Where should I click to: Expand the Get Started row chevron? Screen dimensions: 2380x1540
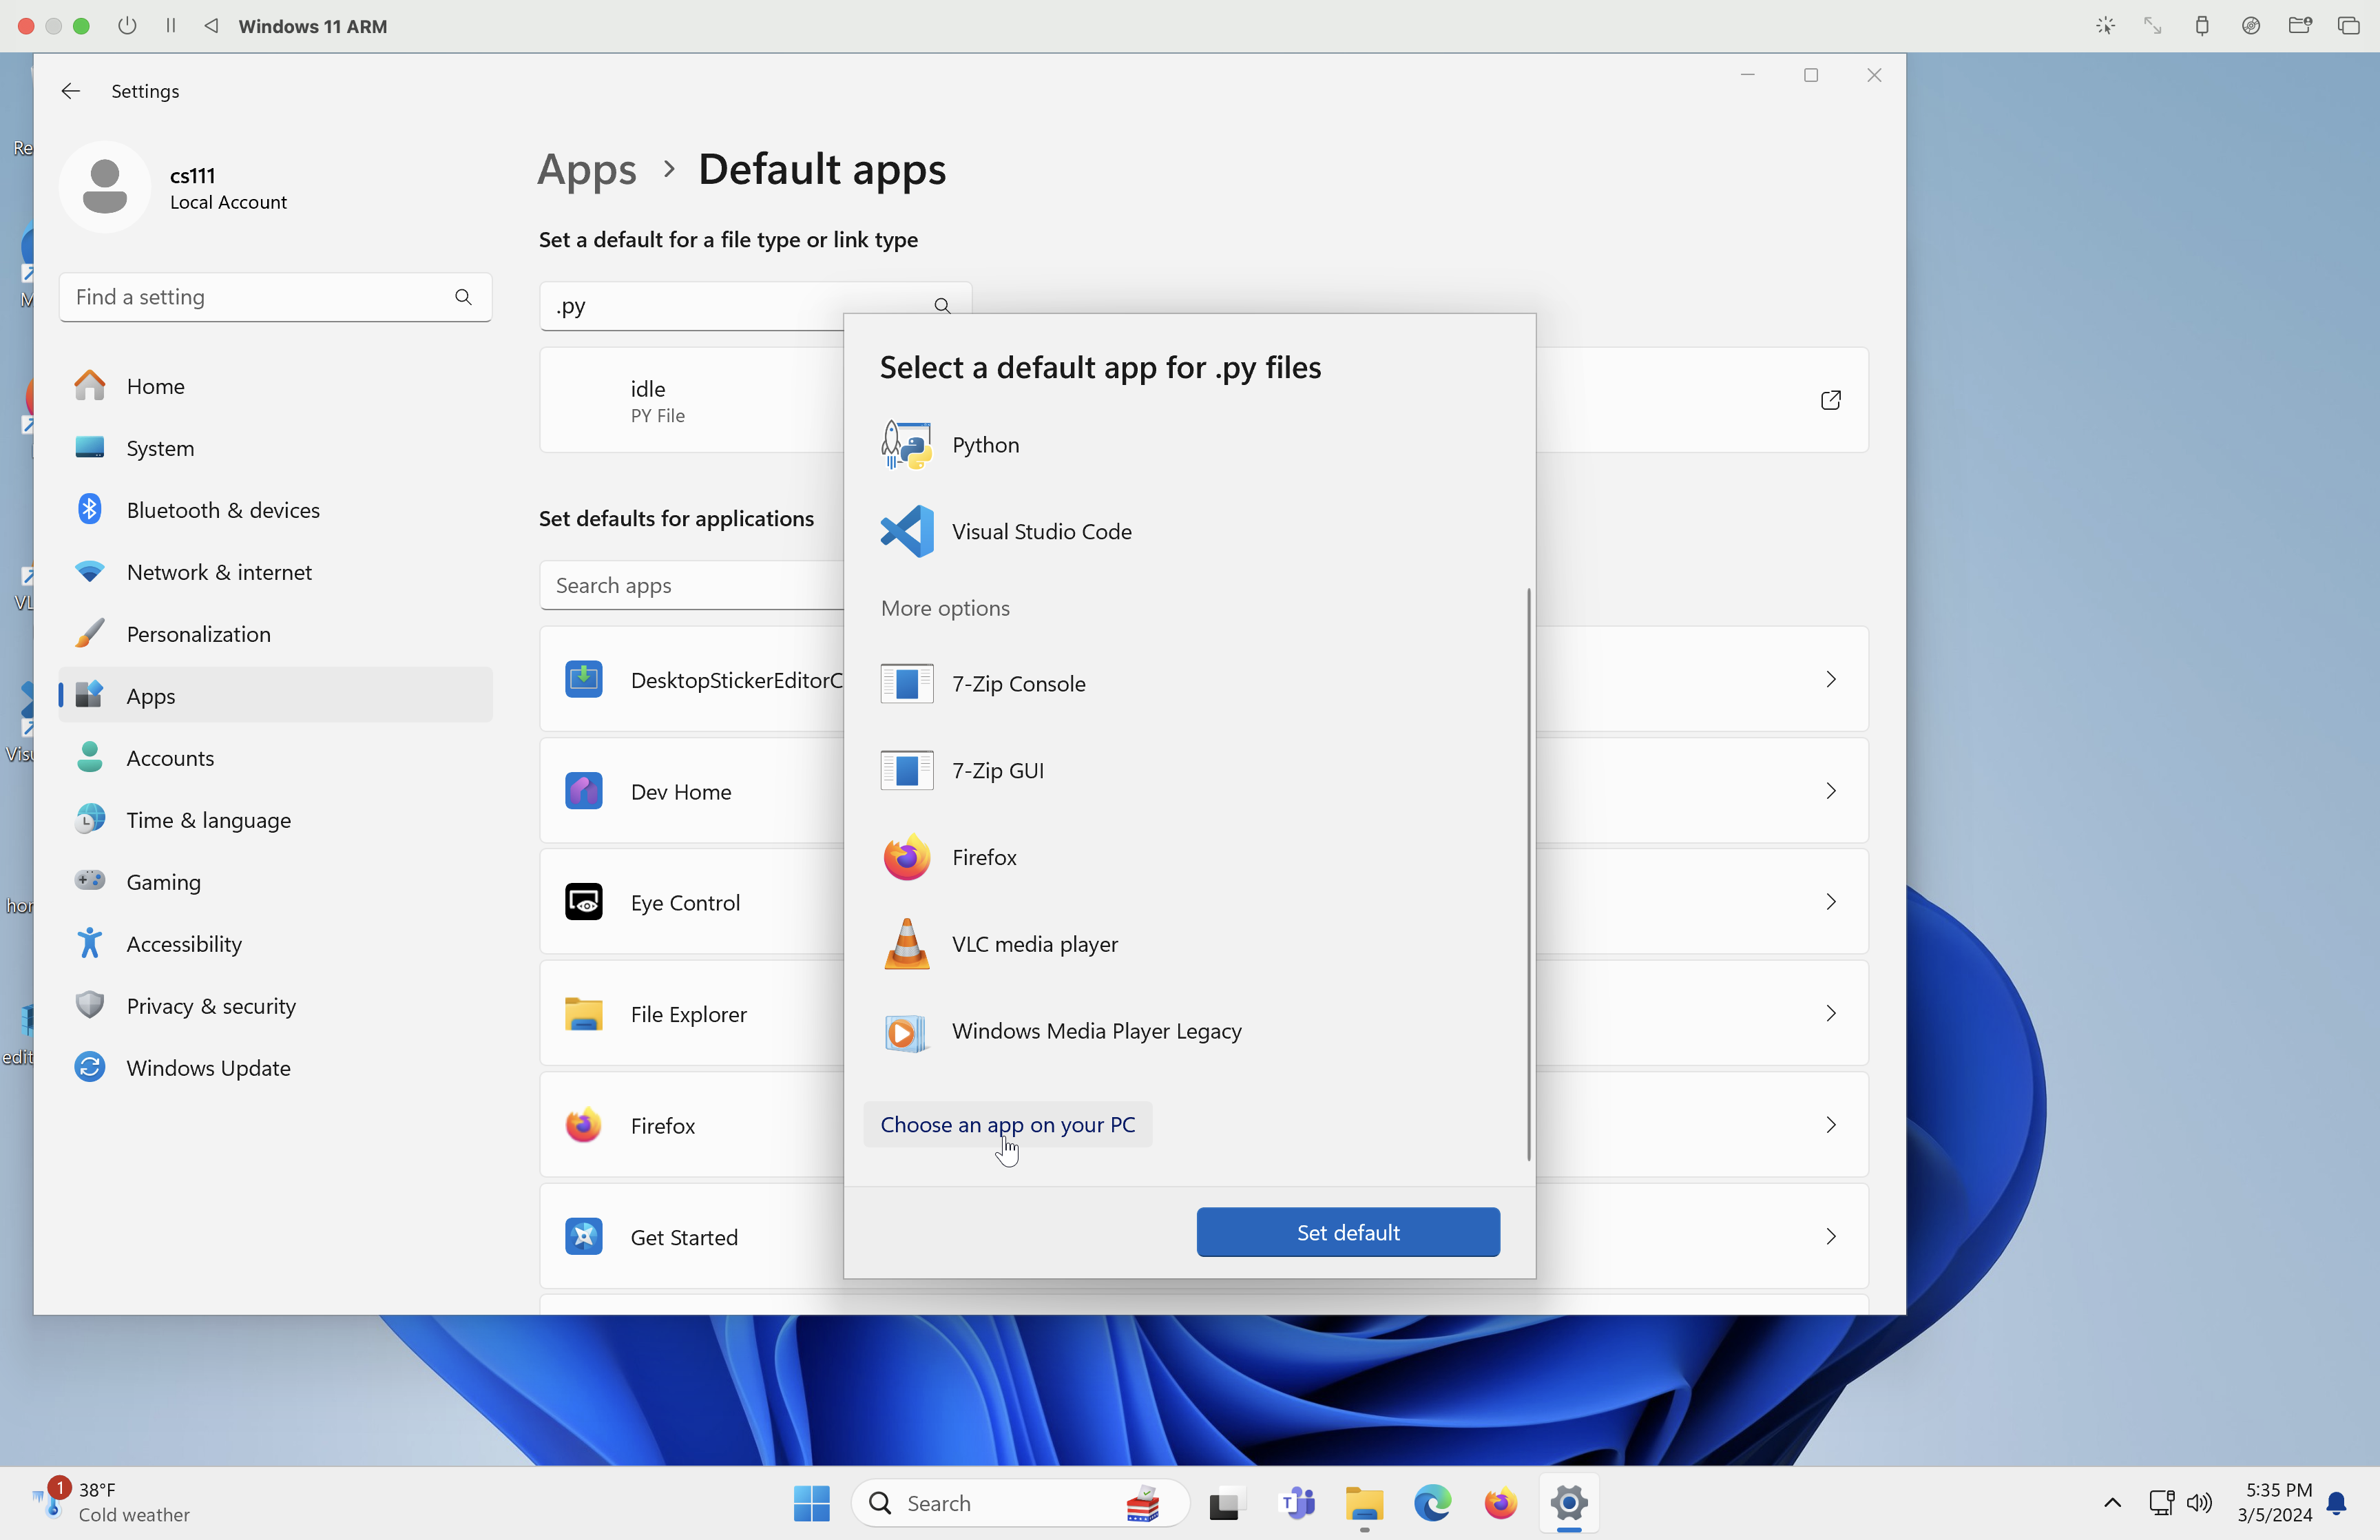[1830, 1237]
